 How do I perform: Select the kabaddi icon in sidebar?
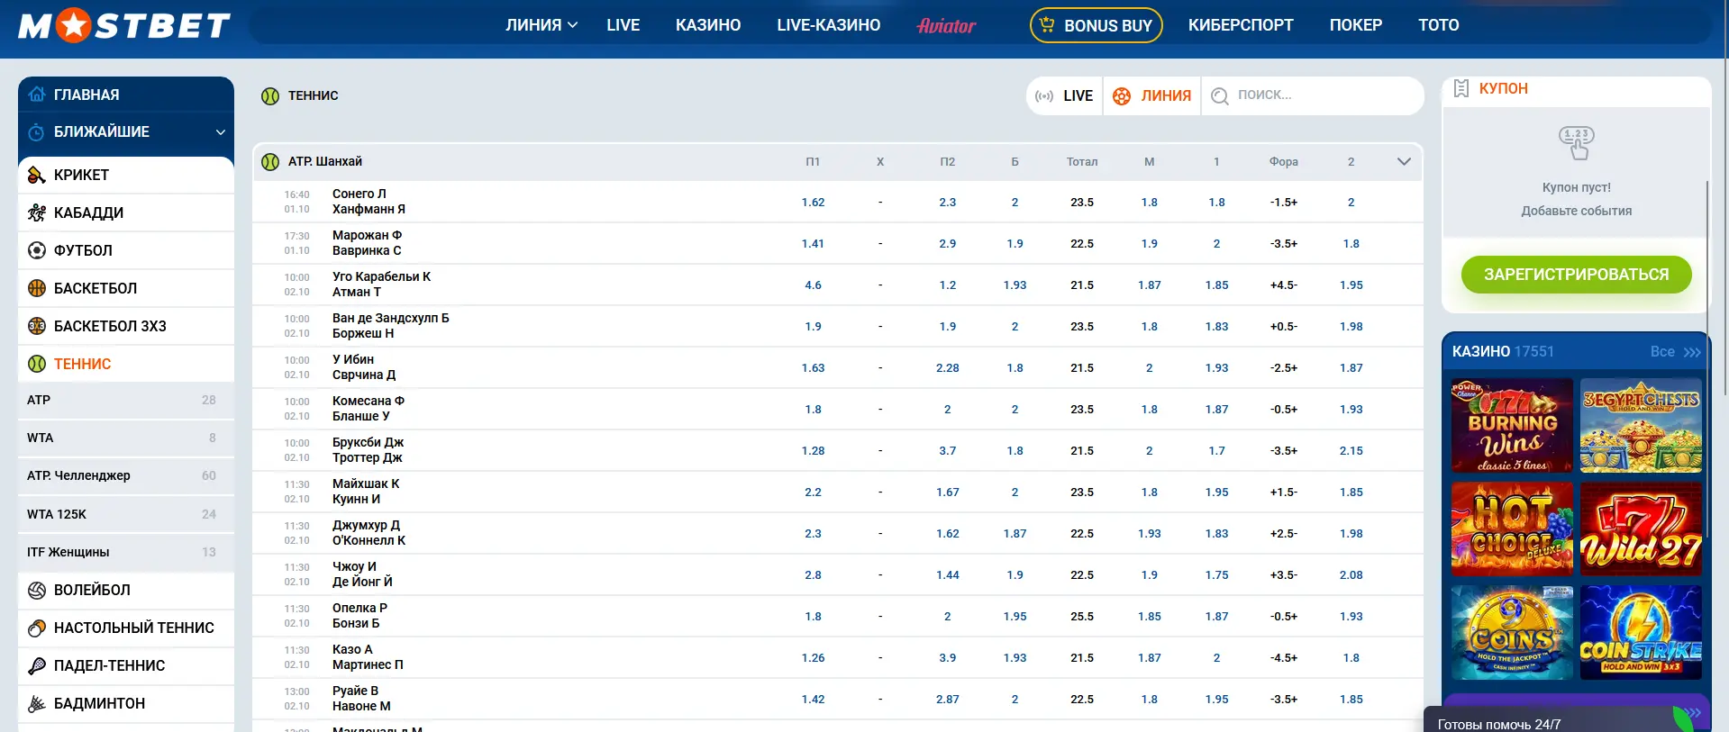[37, 212]
